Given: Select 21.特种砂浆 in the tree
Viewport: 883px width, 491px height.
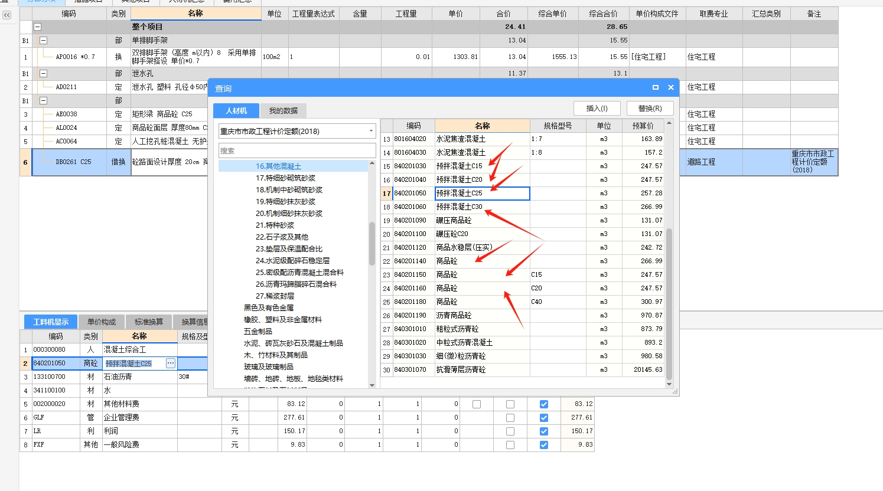Looking at the screenshot, I should point(275,225).
